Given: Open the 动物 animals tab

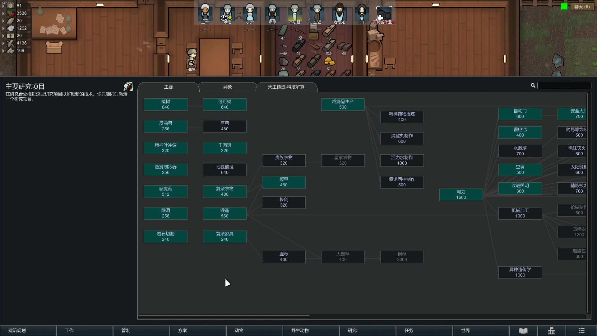Looking at the screenshot, I should point(255,330).
